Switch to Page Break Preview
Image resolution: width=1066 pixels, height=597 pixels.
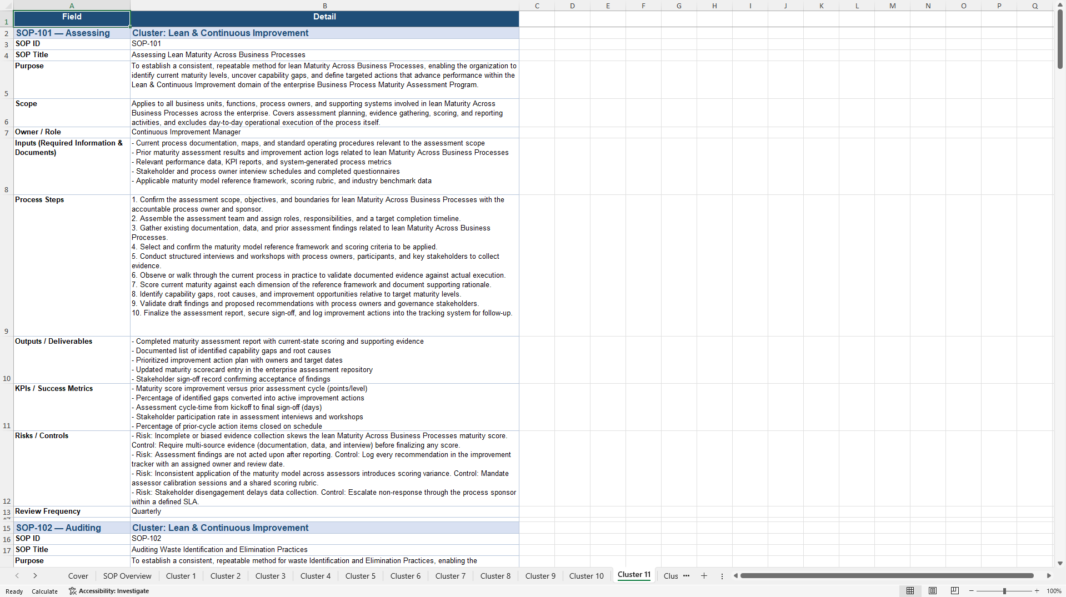[955, 591]
